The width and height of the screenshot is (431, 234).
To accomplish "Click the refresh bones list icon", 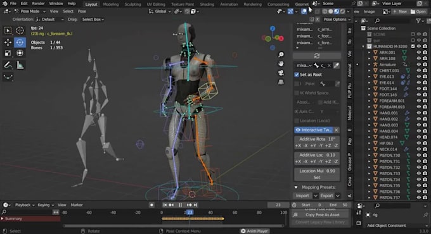I will (x=317, y=56).
